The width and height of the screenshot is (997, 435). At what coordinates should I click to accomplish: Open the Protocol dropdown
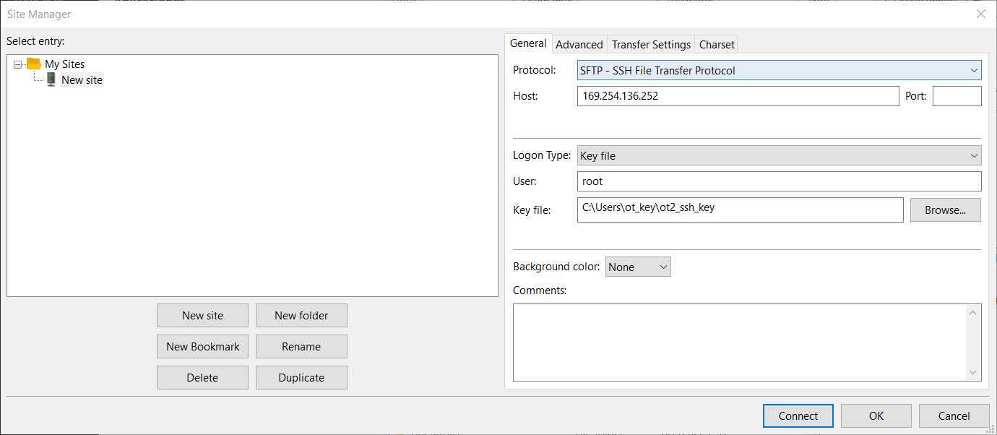point(779,70)
